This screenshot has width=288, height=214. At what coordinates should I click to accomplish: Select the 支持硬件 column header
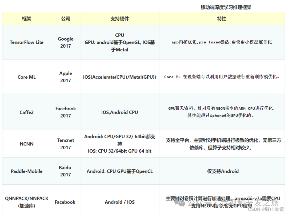click(119, 19)
